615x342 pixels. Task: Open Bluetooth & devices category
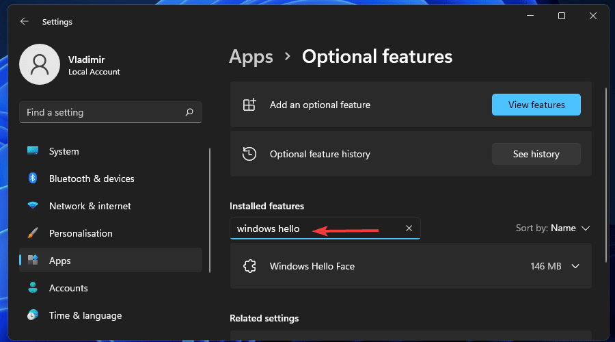click(111, 179)
